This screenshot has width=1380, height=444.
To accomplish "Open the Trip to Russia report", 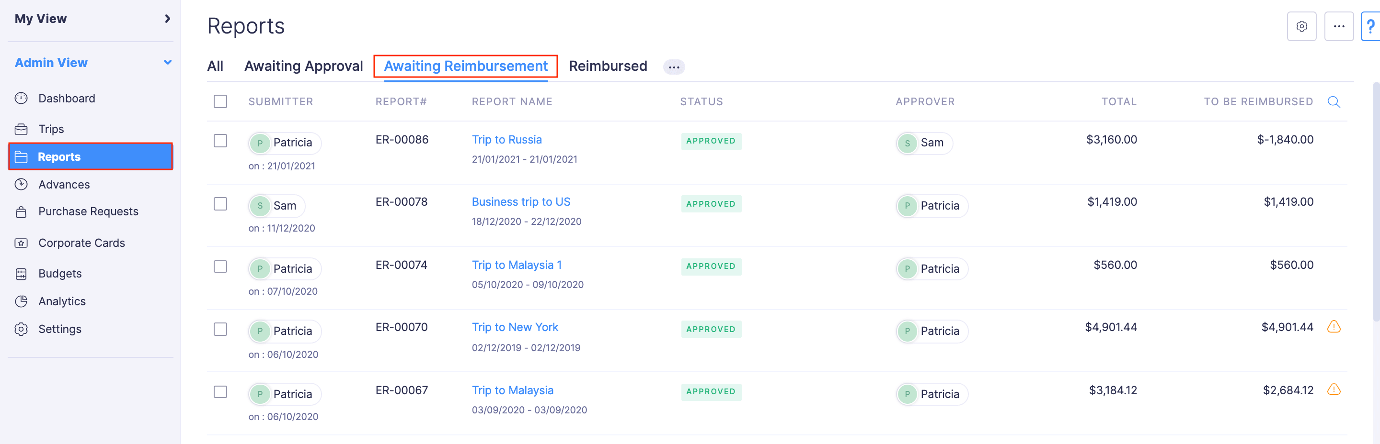I will click(x=507, y=139).
